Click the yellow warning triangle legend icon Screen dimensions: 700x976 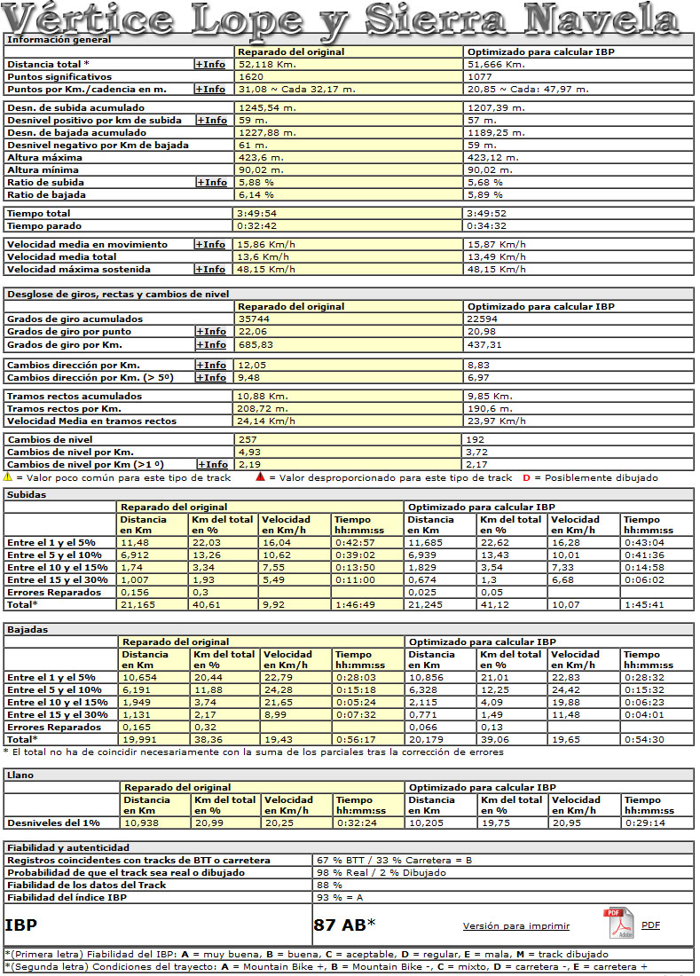point(8,477)
